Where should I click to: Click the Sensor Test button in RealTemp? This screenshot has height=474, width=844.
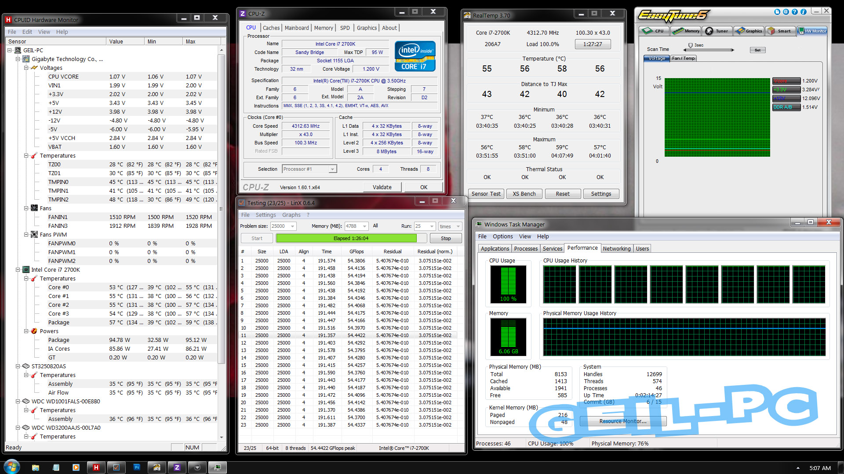[x=486, y=194]
